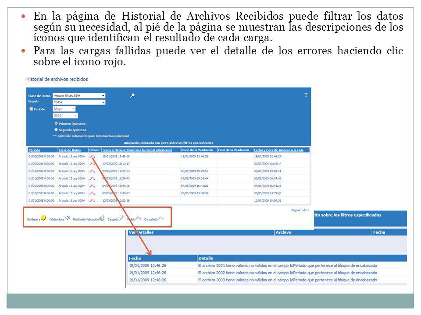This screenshot has height=315, width=421.
Task: Click the red Fallido legend icon
Action: (x=139, y=218)
